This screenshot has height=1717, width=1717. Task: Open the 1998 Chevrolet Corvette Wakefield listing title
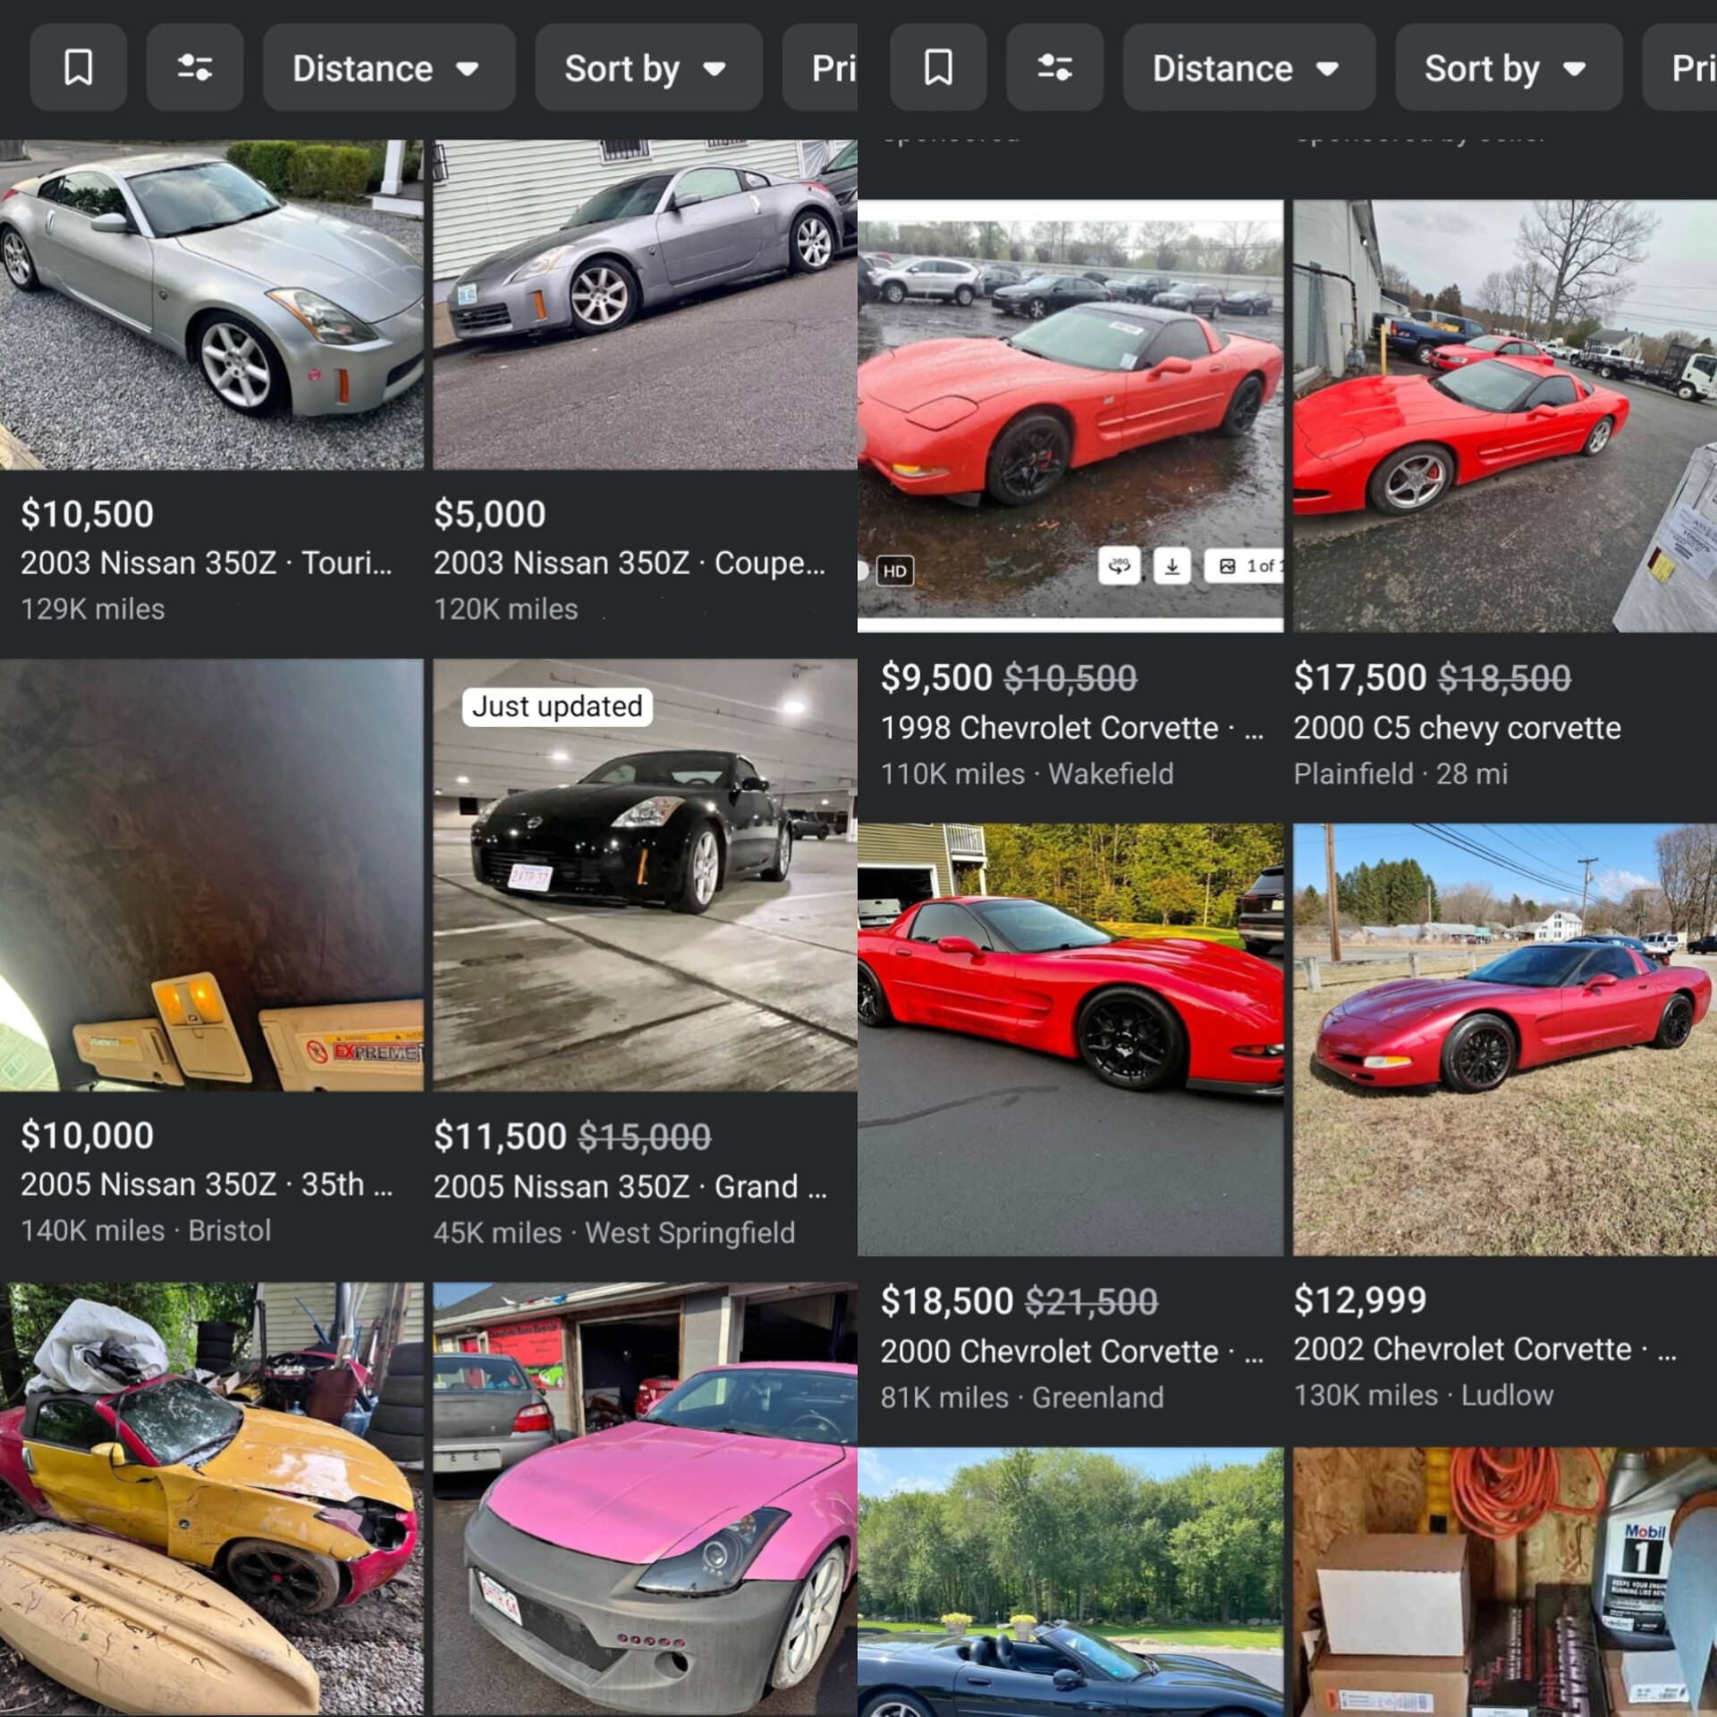point(1050,728)
